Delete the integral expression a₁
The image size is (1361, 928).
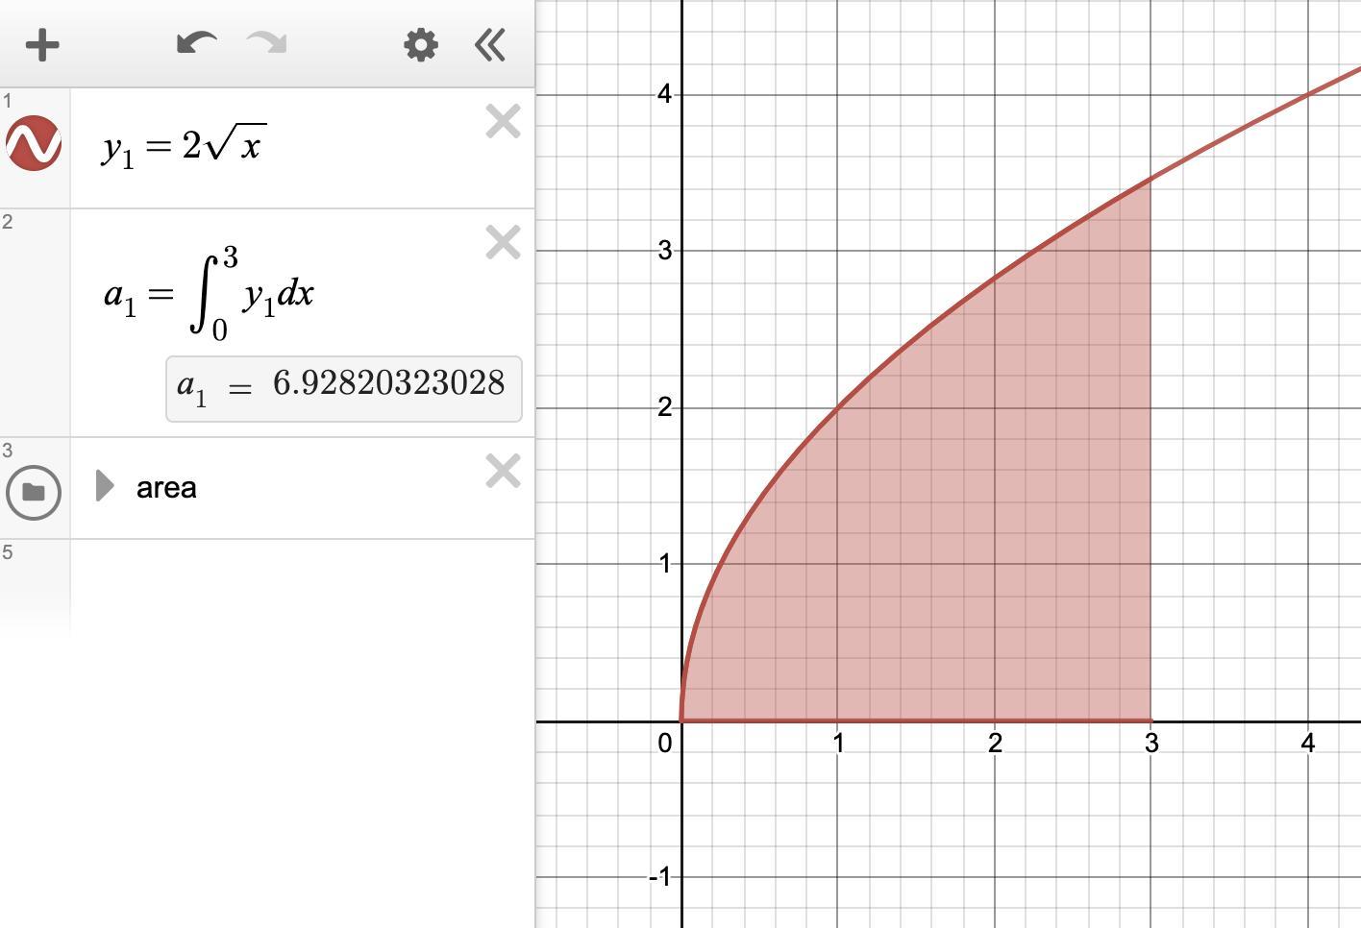[504, 243]
